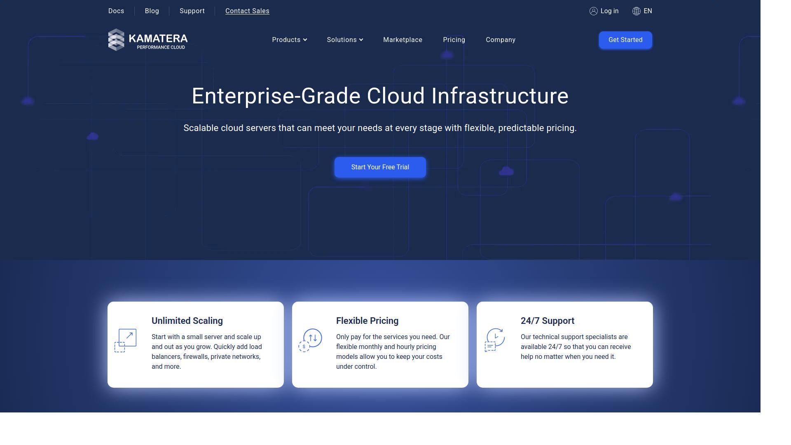Open the Company menu item

[501, 40]
